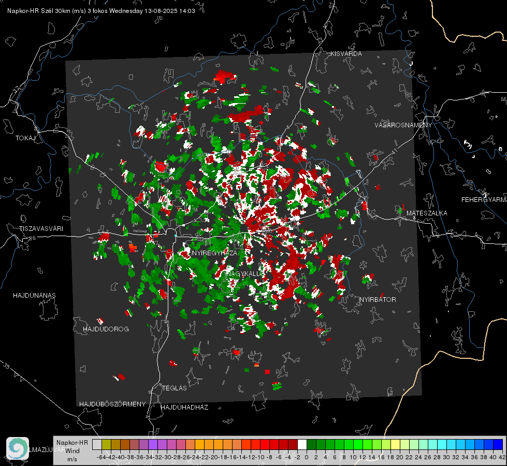Click the VÁSÁROSNAMÉNY town label
Viewport: 507px width, 466px height.
point(403,125)
